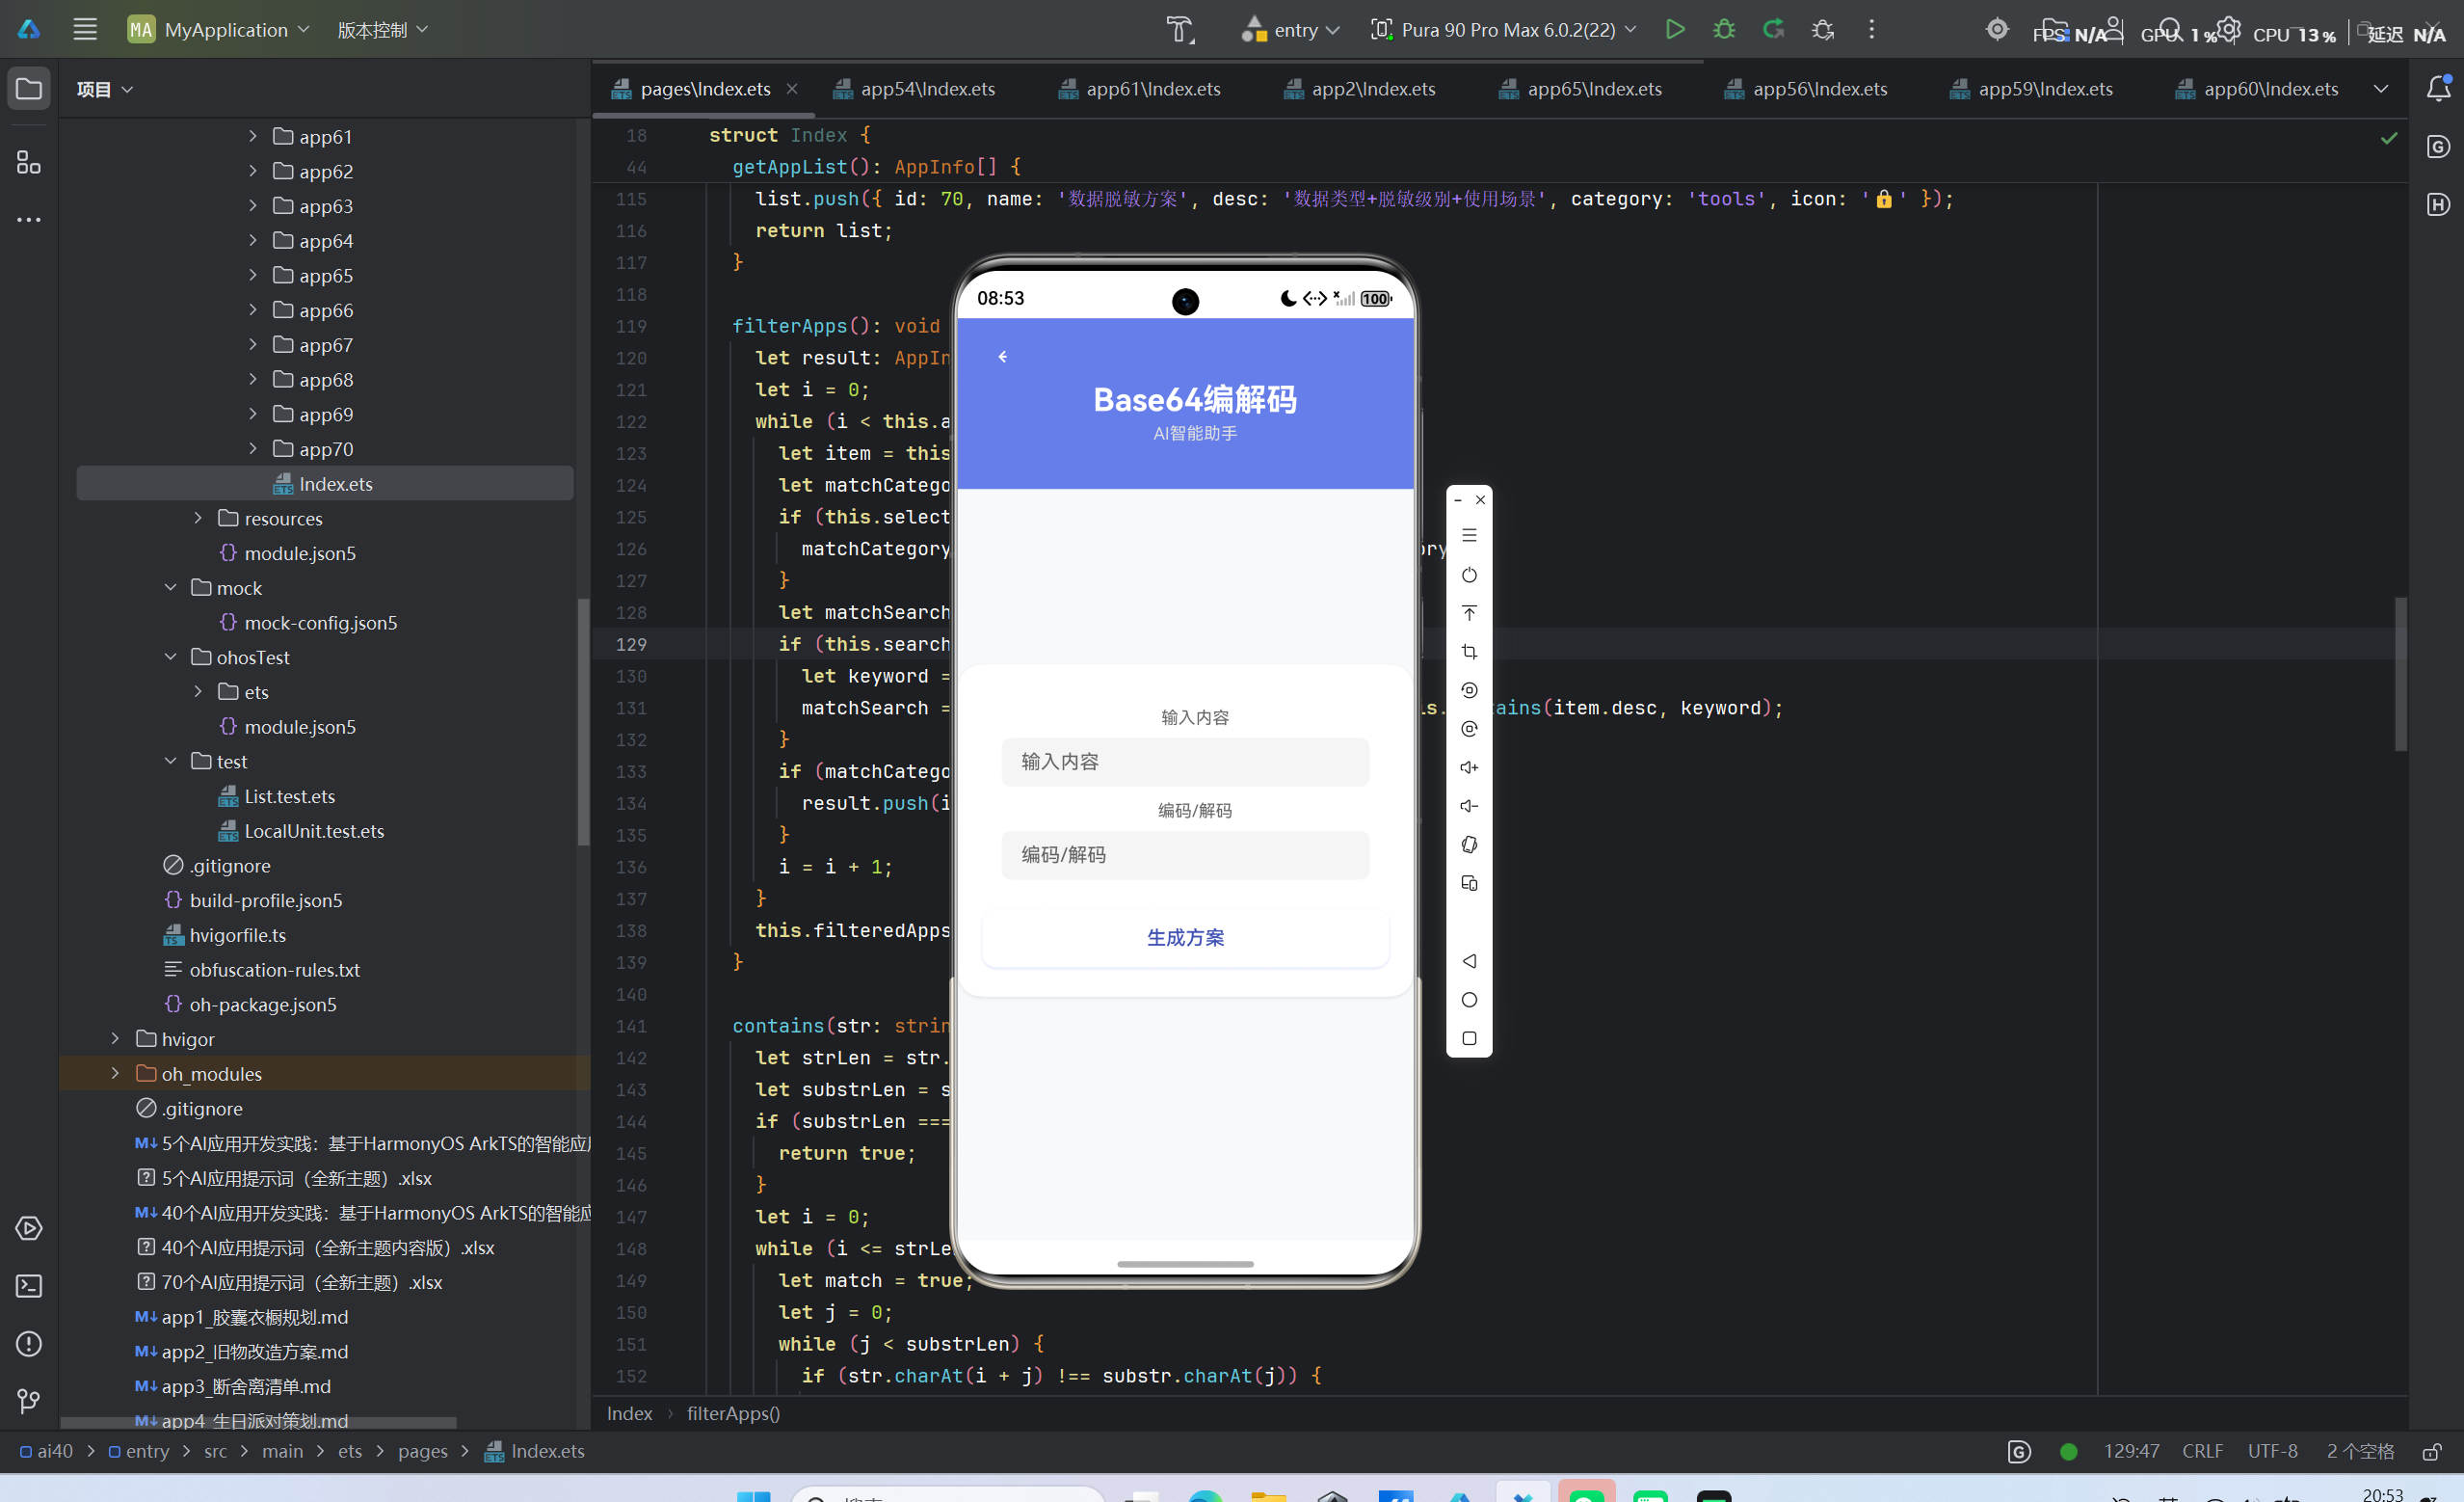This screenshot has height=1502, width=2464.
Task: Open the emulator panel menu icon
Action: click(x=1469, y=536)
